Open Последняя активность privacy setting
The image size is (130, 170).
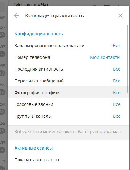[x=68, y=69]
